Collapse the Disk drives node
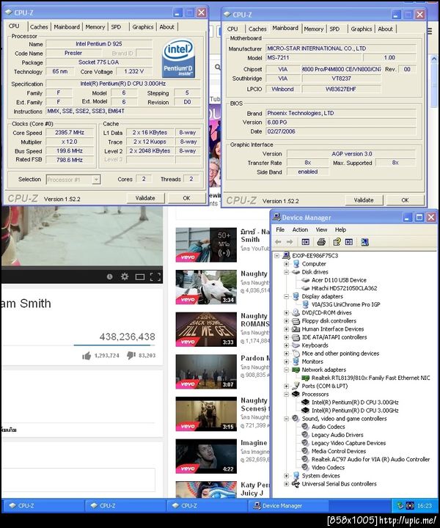This screenshot has height=528, width=440. (x=286, y=272)
